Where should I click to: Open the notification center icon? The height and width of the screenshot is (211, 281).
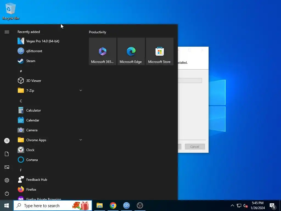coord(272,206)
